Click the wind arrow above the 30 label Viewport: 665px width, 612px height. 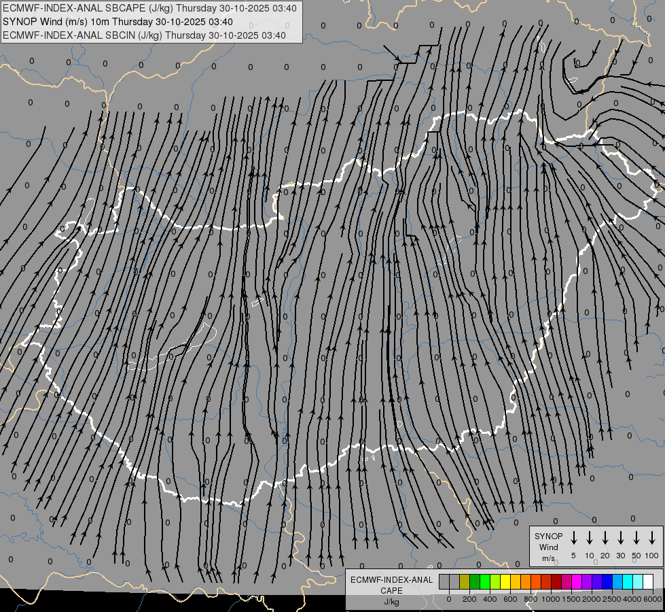(x=620, y=538)
